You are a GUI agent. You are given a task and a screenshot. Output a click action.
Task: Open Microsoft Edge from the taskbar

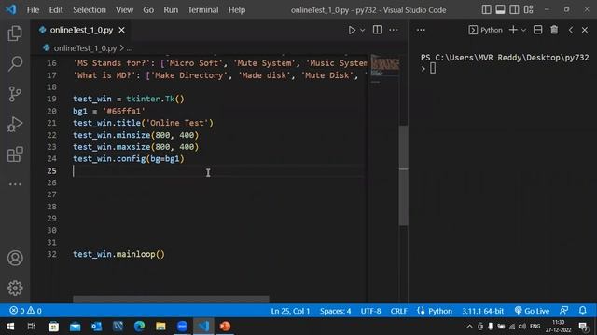[x=139, y=327]
